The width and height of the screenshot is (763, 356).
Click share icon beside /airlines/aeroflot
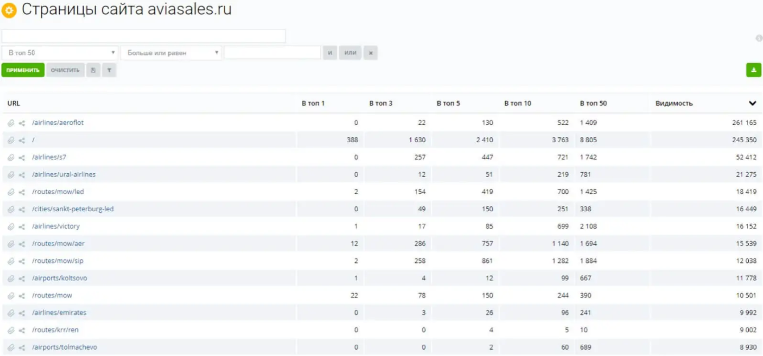(22, 123)
